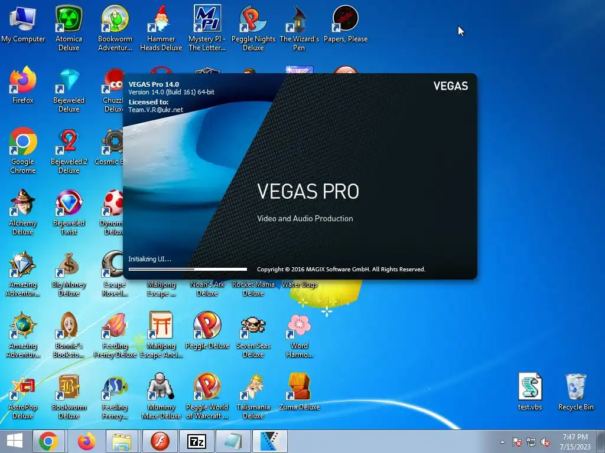
Task: Select Mystery PI The Lottery shortcut
Action: click(207, 29)
